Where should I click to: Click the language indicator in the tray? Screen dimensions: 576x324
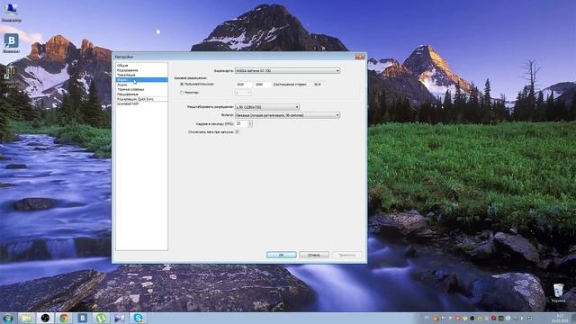(427, 318)
